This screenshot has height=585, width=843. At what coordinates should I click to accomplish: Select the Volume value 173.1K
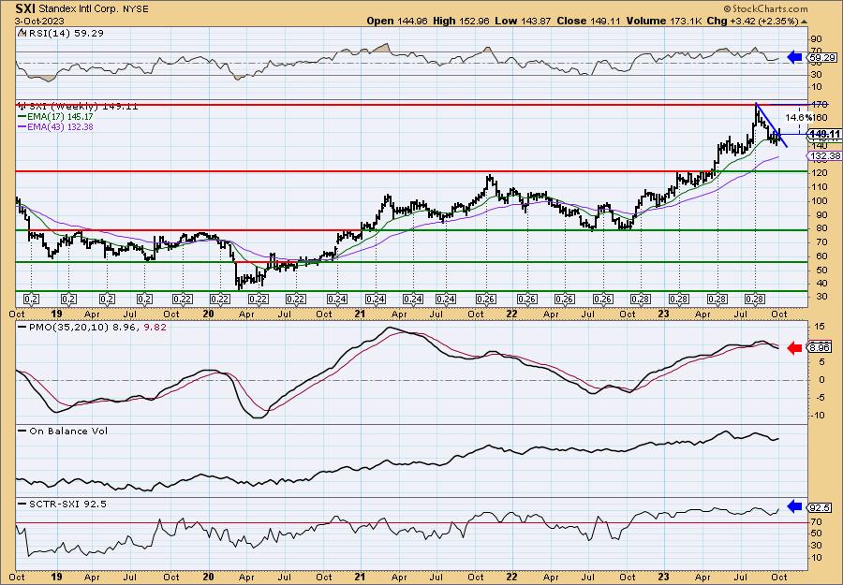688,21
